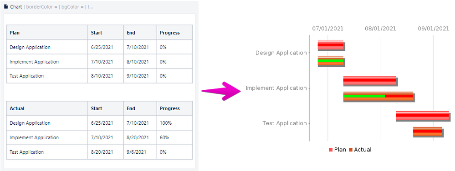Select Design Application cell in Plan table
Viewport: 455px width, 171px height.
pos(47,47)
